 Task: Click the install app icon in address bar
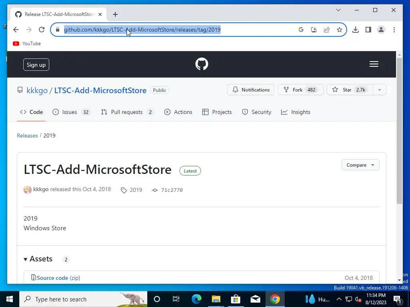coord(314,30)
